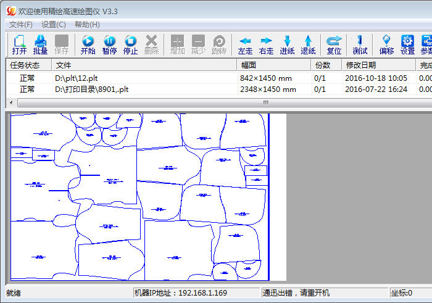This screenshot has height=303, width=432.
Task: Move head left with 左走 arrow
Action: point(245,44)
